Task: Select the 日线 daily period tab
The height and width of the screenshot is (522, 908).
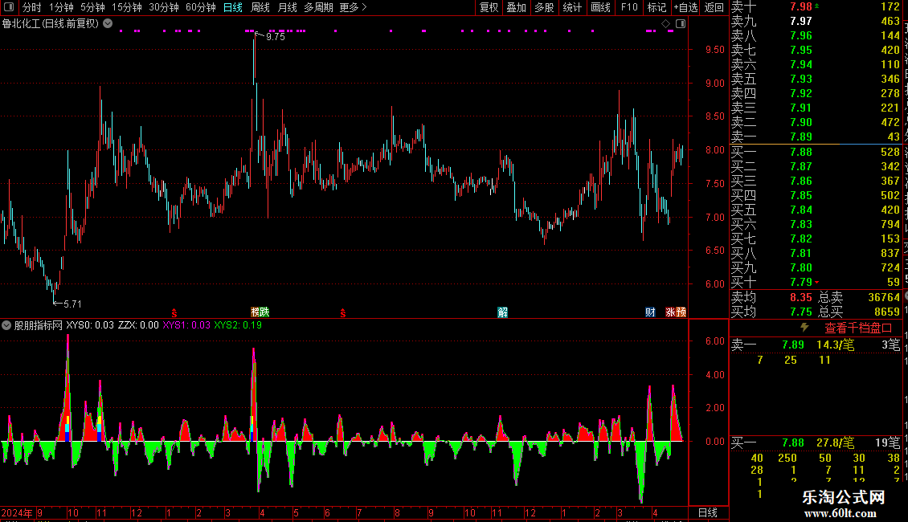Action: point(233,7)
